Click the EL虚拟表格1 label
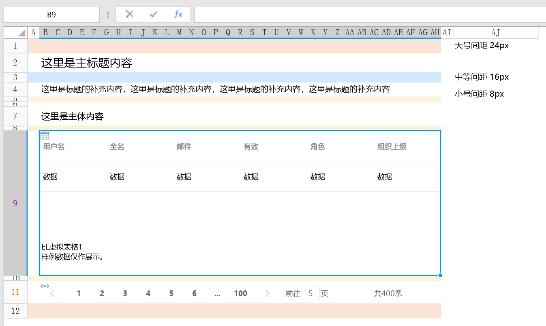Image resolution: width=546 pixels, height=326 pixels. pos(62,247)
